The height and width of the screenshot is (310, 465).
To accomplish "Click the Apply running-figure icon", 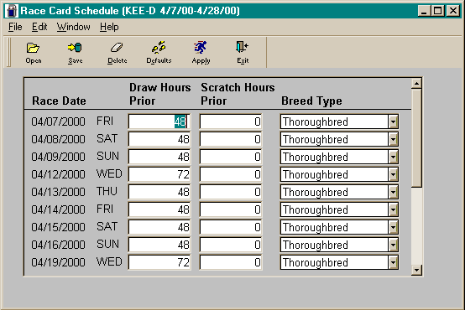I will click(201, 47).
